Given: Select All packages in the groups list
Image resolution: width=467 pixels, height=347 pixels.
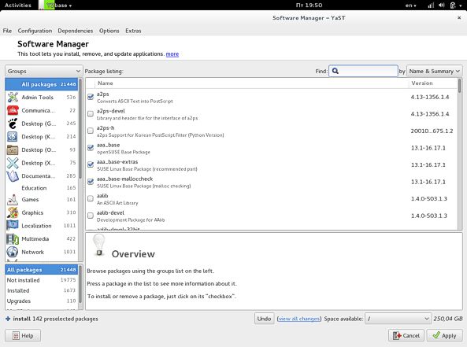Looking at the screenshot, I should (42, 84).
